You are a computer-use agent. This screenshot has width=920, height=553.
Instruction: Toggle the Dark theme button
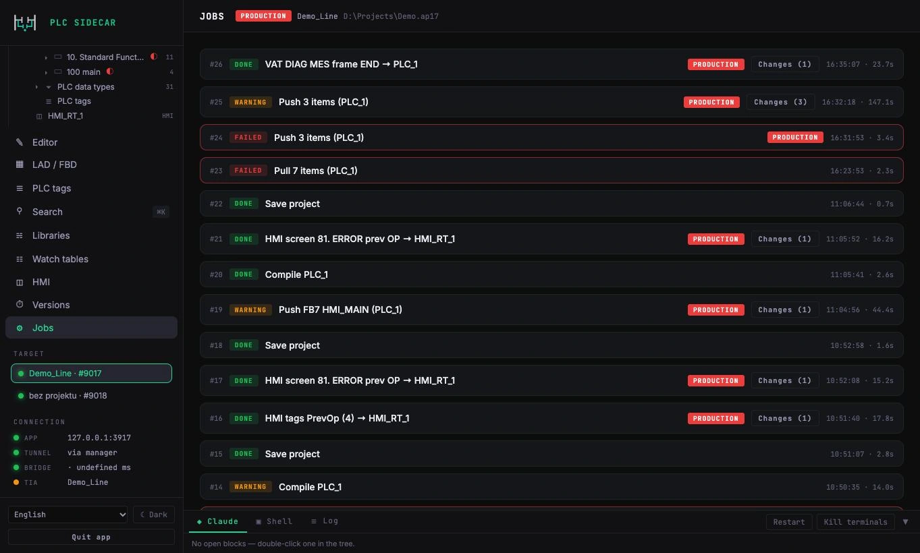pos(154,515)
